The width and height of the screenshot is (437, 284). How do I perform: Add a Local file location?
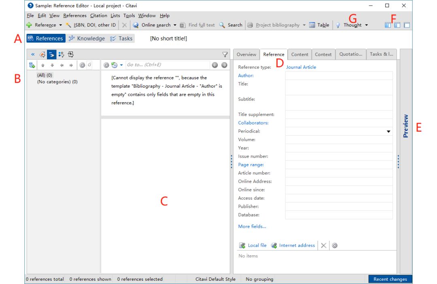[x=253, y=245]
